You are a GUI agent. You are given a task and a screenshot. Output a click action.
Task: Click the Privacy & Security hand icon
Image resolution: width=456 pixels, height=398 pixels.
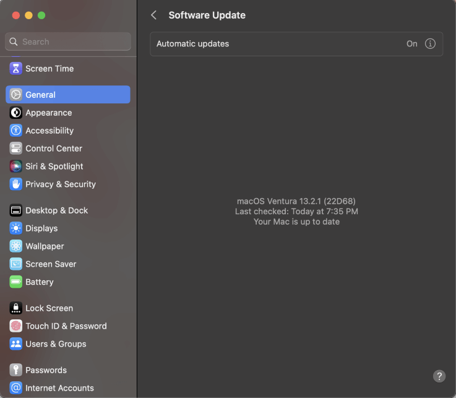click(15, 184)
